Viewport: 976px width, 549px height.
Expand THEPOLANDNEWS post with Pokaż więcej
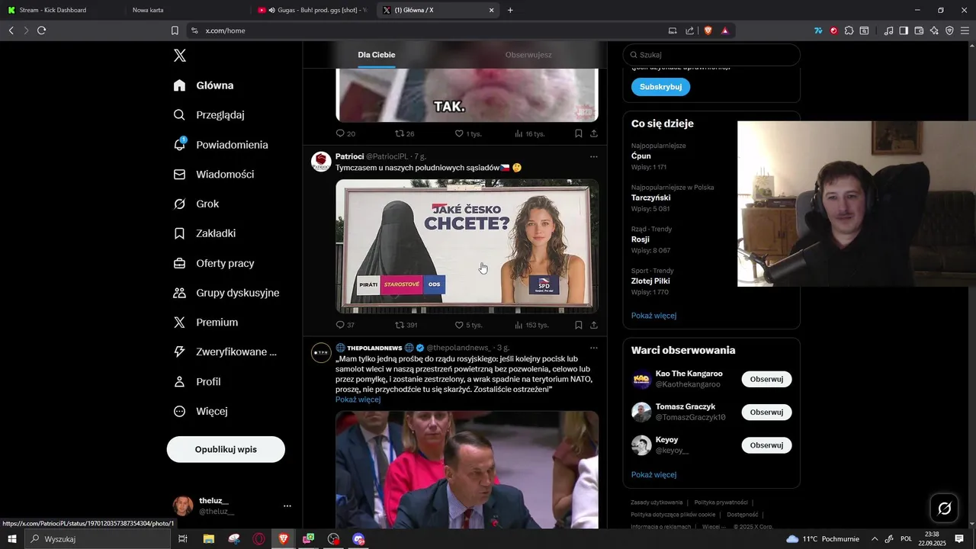[x=358, y=400]
